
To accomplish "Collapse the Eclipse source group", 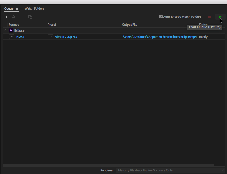I will [5, 30].
